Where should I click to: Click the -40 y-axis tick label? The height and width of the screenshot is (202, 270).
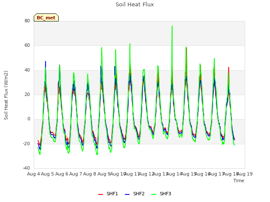[x=26, y=168]
